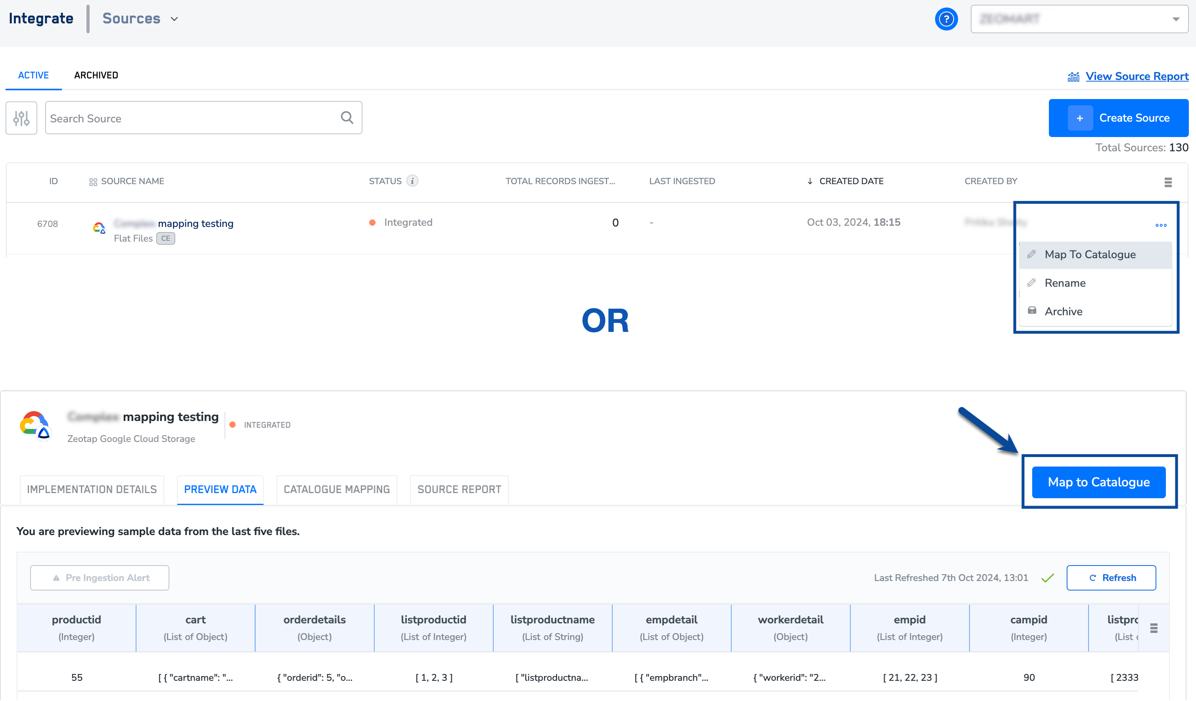Image resolution: width=1196 pixels, height=701 pixels.
Task: Open the filter settings icon
Action: click(21, 118)
